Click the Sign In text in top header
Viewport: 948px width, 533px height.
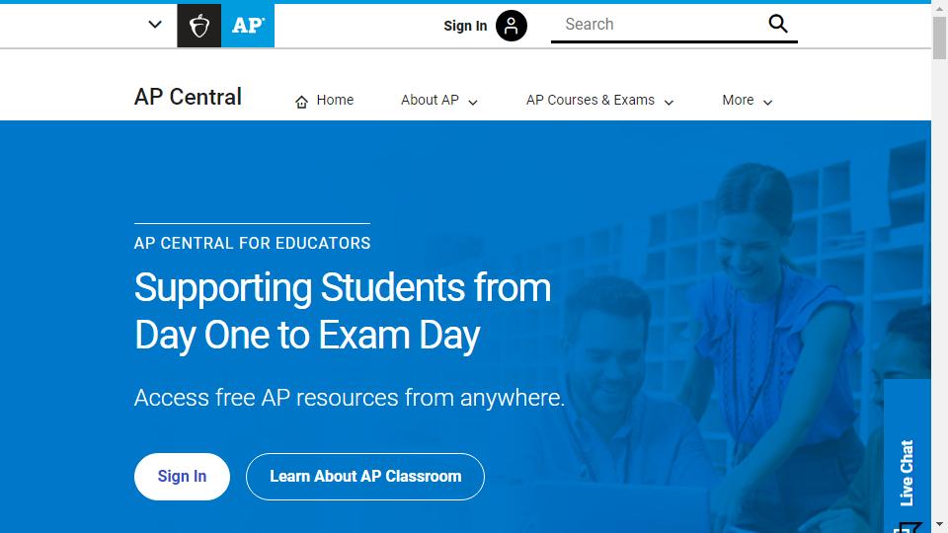click(x=465, y=26)
